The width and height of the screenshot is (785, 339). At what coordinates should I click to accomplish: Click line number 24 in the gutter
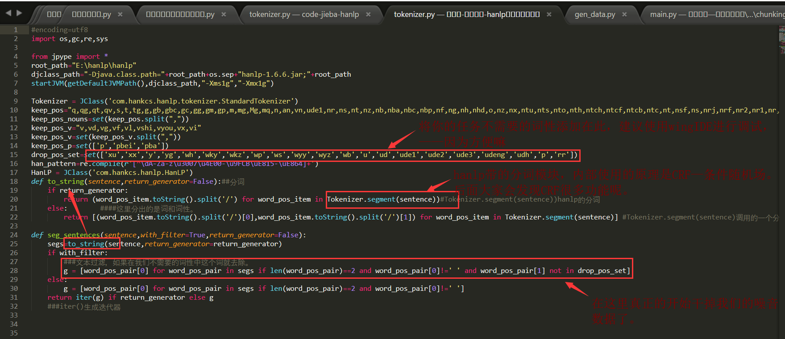(x=14, y=235)
